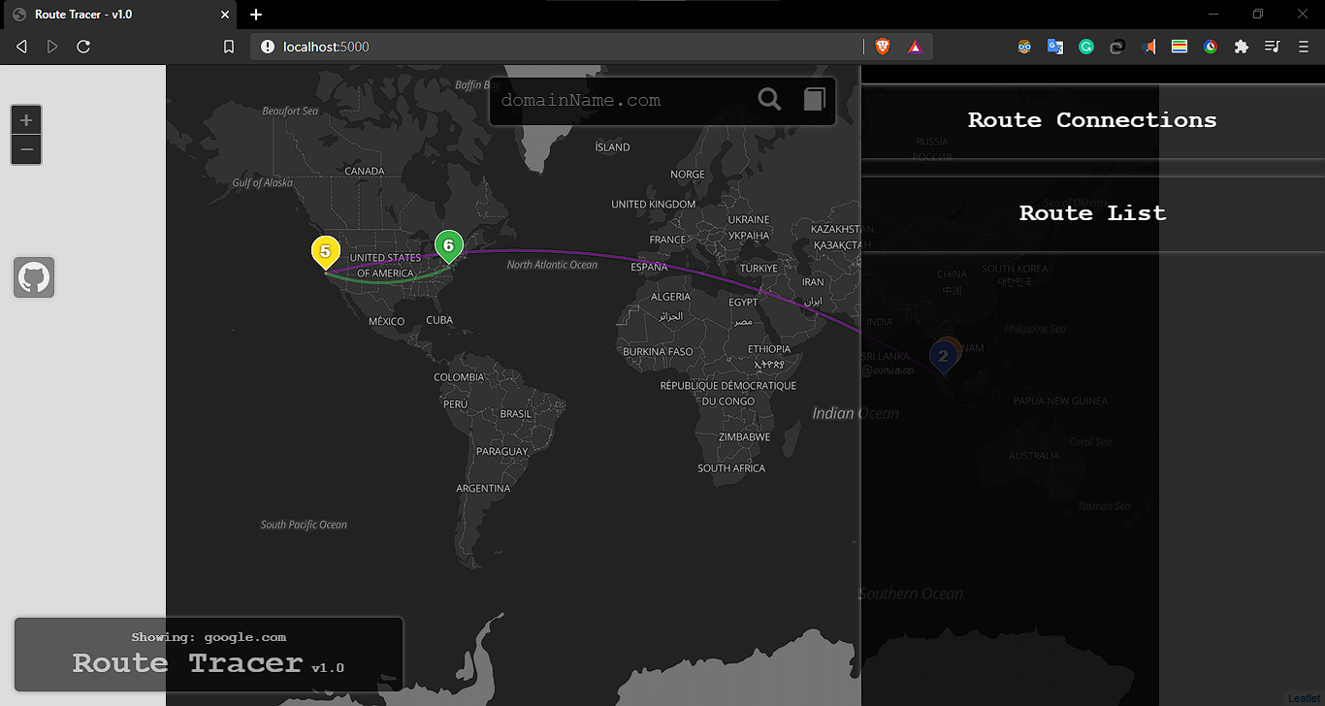Click the 'Showing: google.com' label
Image resolution: width=1325 pixels, height=706 pixels.
pos(209,637)
